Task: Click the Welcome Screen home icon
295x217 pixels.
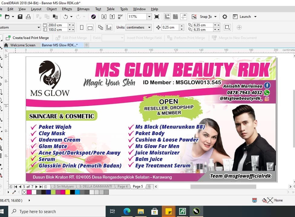Action: coord(6,45)
